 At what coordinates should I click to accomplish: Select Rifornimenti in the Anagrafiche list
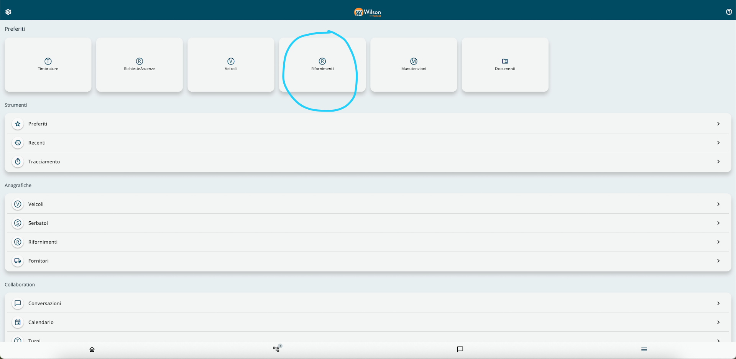click(x=43, y=242)
